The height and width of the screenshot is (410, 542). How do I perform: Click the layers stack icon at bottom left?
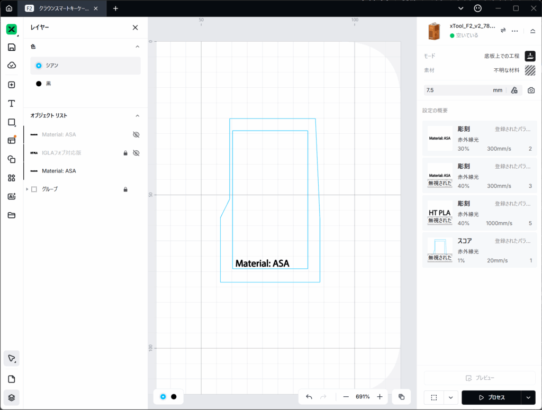[12, 397]
